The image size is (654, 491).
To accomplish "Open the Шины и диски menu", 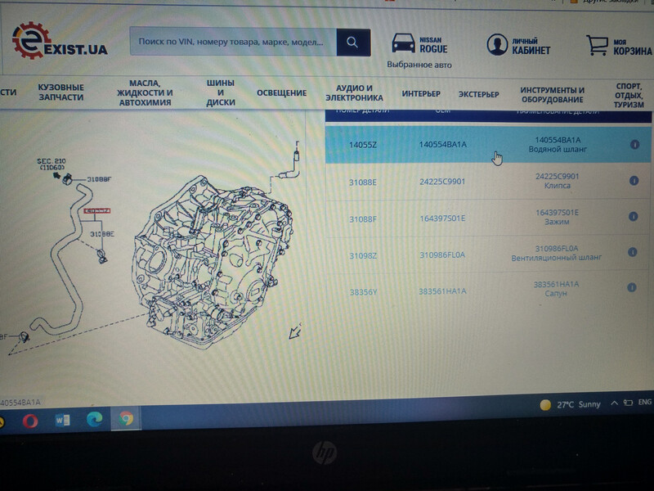I will click(x=221, y=92).
